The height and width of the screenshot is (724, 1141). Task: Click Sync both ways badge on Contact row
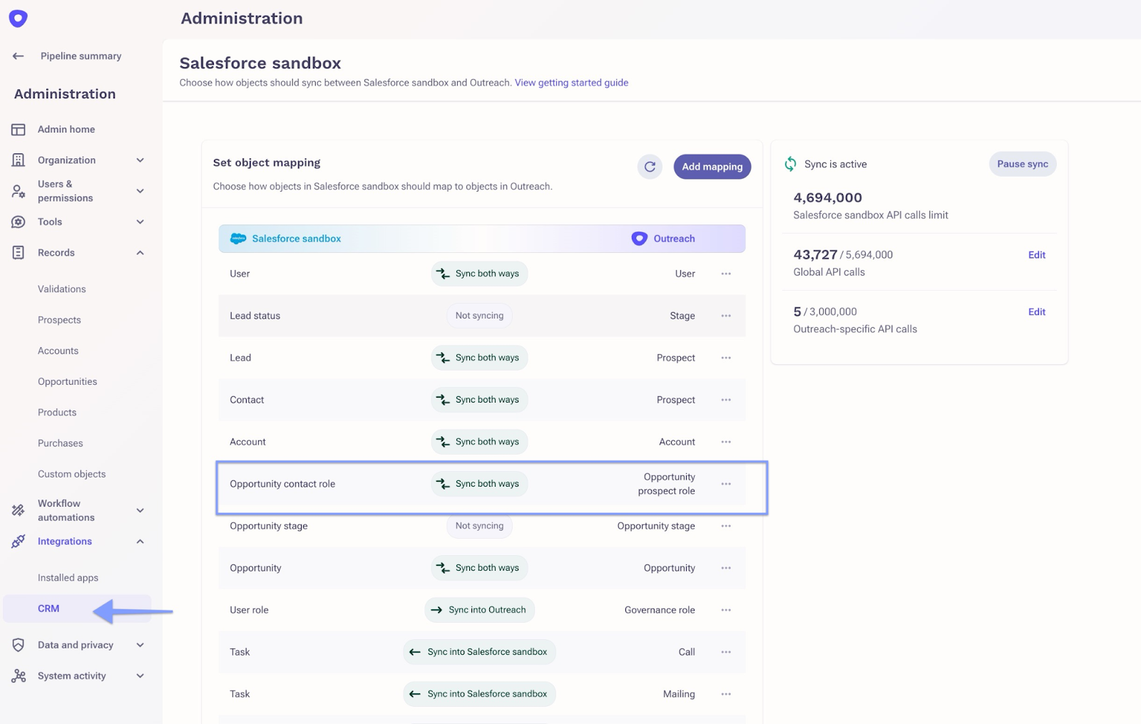point(479,400)
